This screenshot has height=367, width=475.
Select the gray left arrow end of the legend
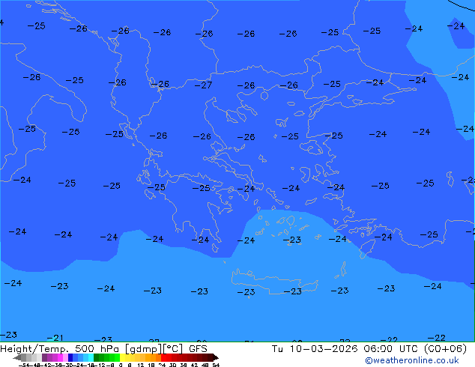(17, 357)
